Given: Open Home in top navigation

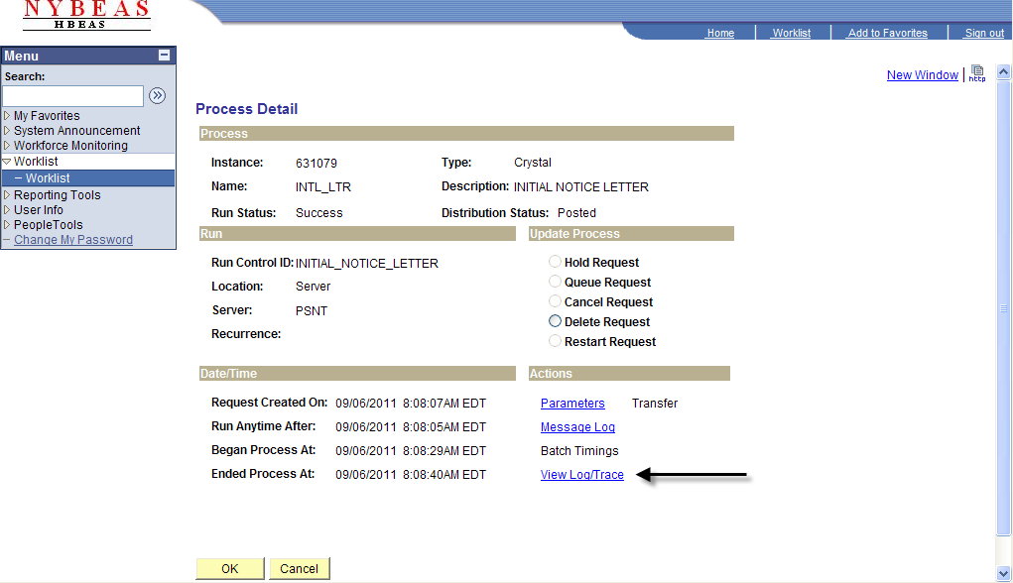Looking at the screenshot, I should click(720, 33).
